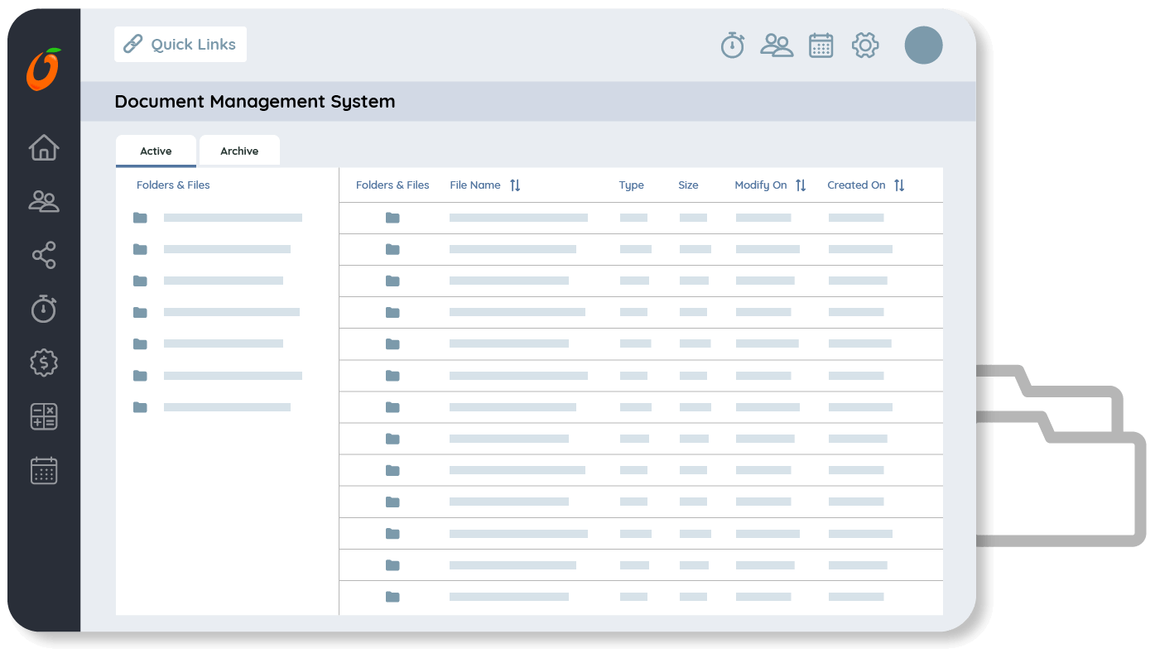This screenshot has width=1155, height=658.
Task: Click the orange logo in the sidebar
Action: [44, 70]
